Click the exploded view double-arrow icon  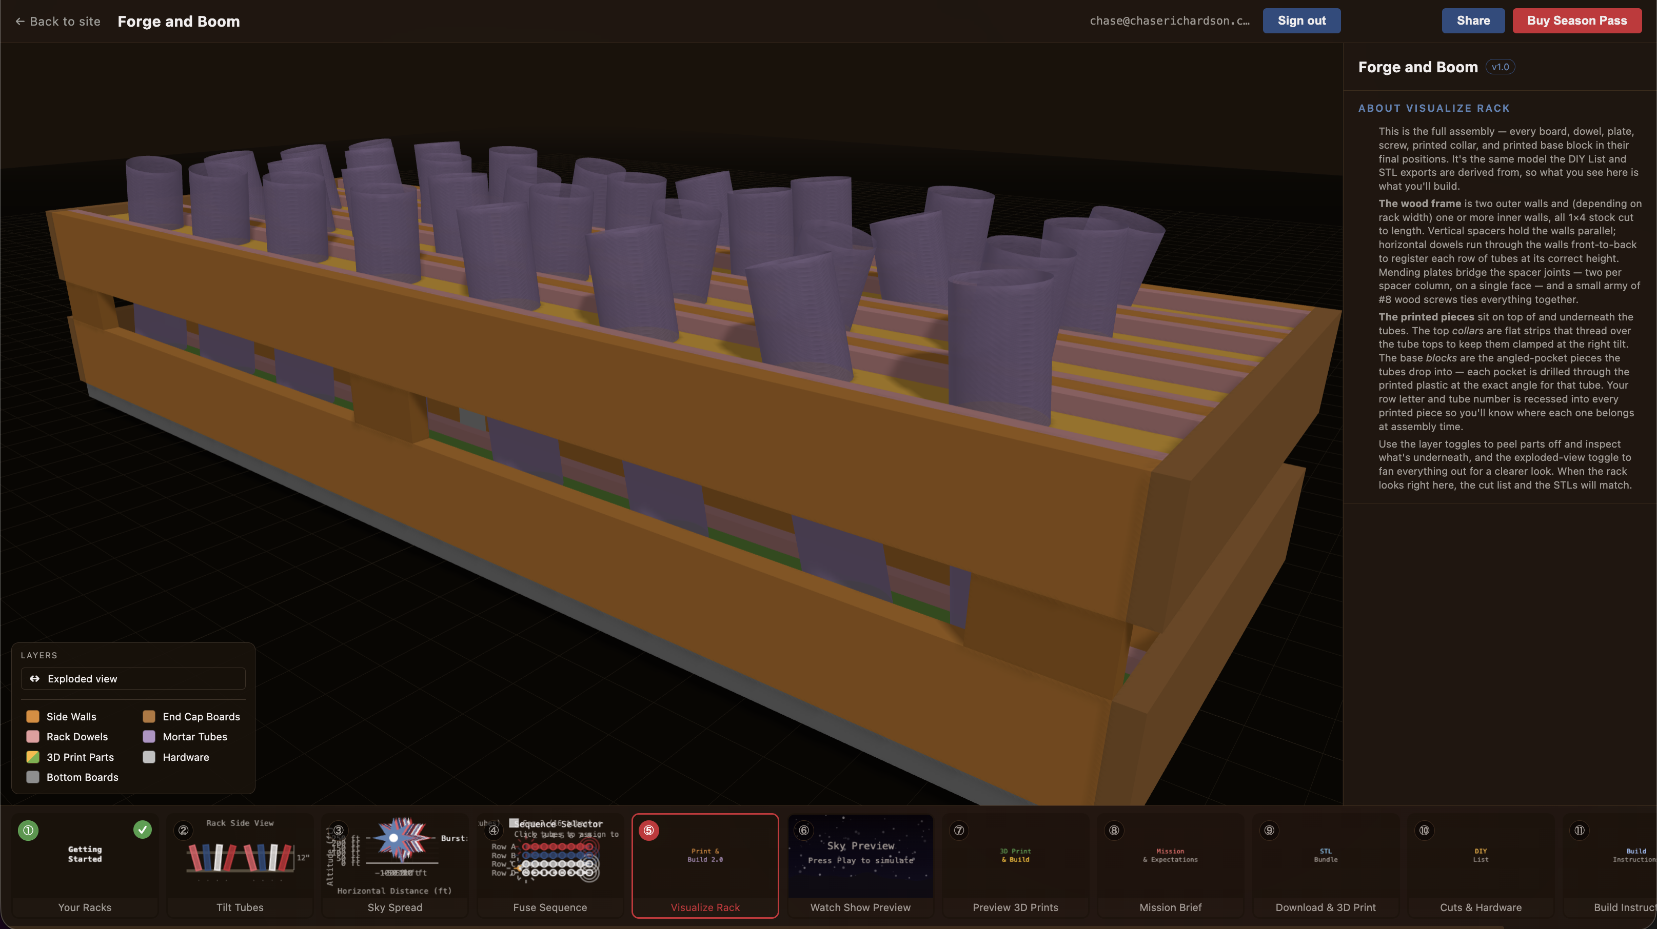35,678
